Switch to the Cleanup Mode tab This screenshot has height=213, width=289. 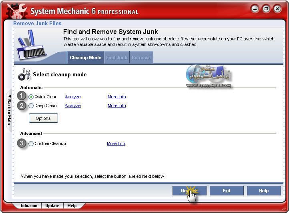(x=86, y=58)
